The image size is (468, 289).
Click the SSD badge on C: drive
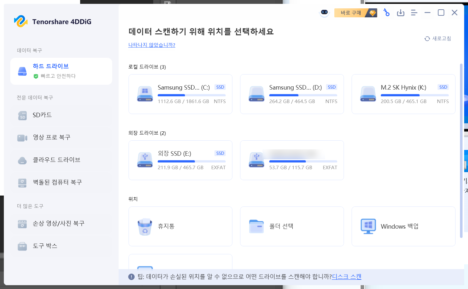click(x=220, y=87)
